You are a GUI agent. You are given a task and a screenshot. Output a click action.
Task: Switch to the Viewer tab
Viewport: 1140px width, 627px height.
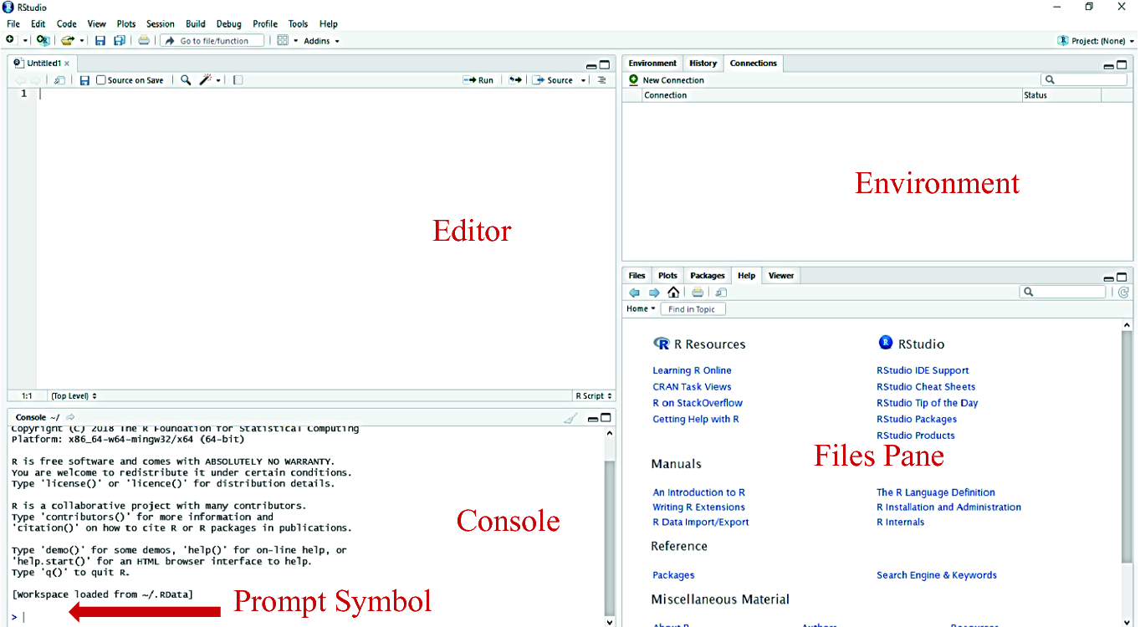(781, 276)
